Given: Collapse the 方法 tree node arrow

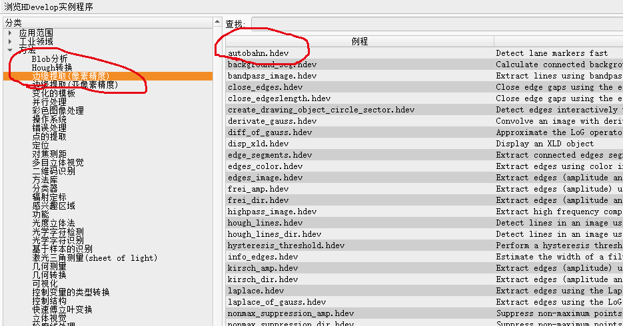Looking at the screenshot, I should [x=10, y=50].
